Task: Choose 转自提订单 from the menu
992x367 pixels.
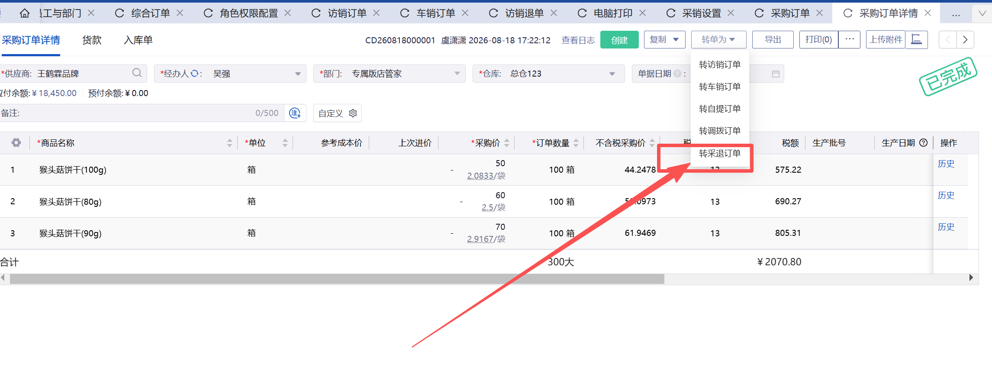Action: click(720, 109)
